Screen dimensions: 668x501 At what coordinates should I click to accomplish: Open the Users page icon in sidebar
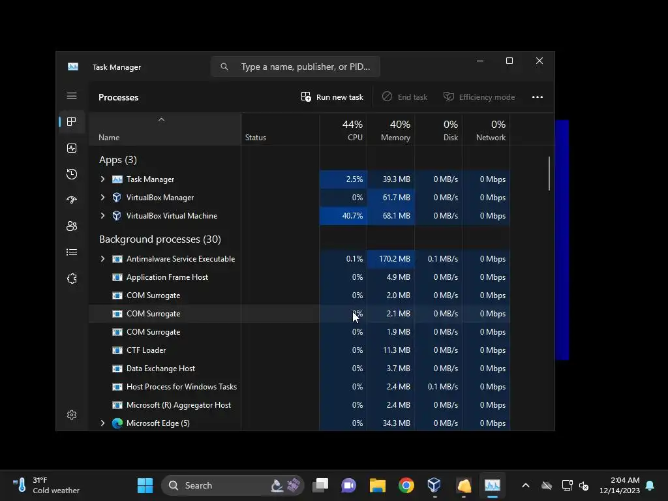[72, 226]
